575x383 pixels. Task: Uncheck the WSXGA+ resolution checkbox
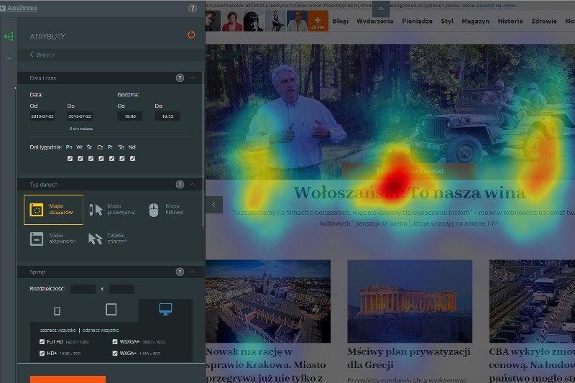tap(115, 341)
